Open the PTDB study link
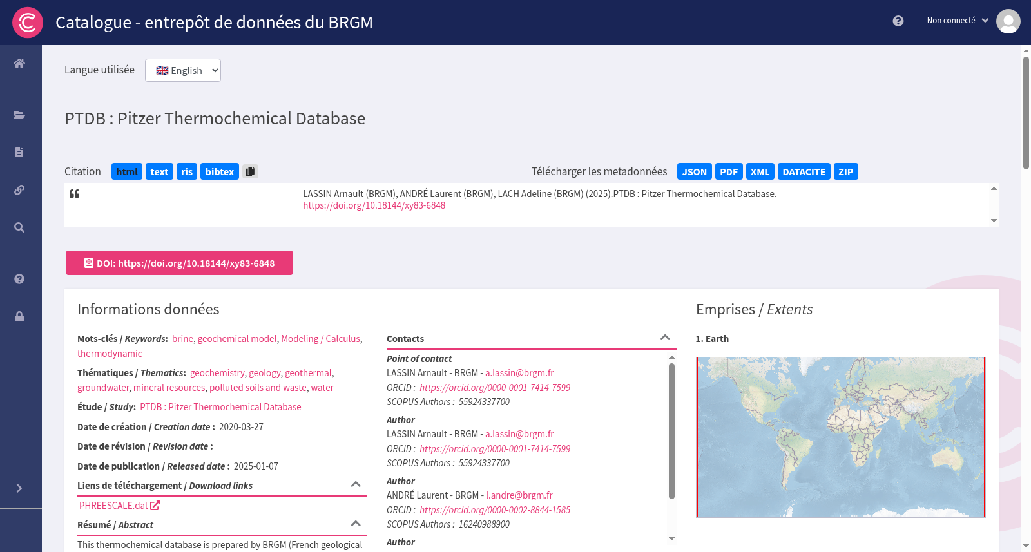This screenshot has height=552, width=1031. [x=220, y=407]
